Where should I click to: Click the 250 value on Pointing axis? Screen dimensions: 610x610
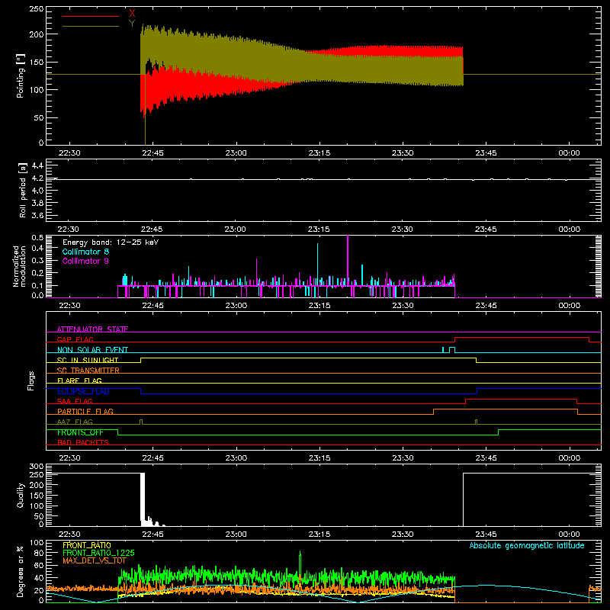[x=36, y=9]
